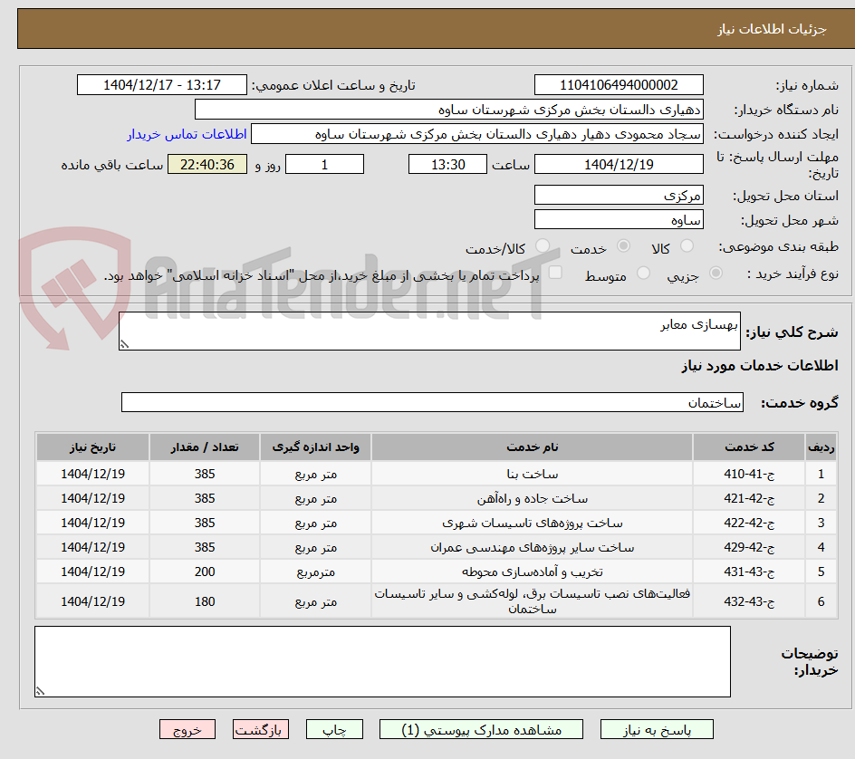Open اطلاعات تماس خریدار link

coord(187,134)
